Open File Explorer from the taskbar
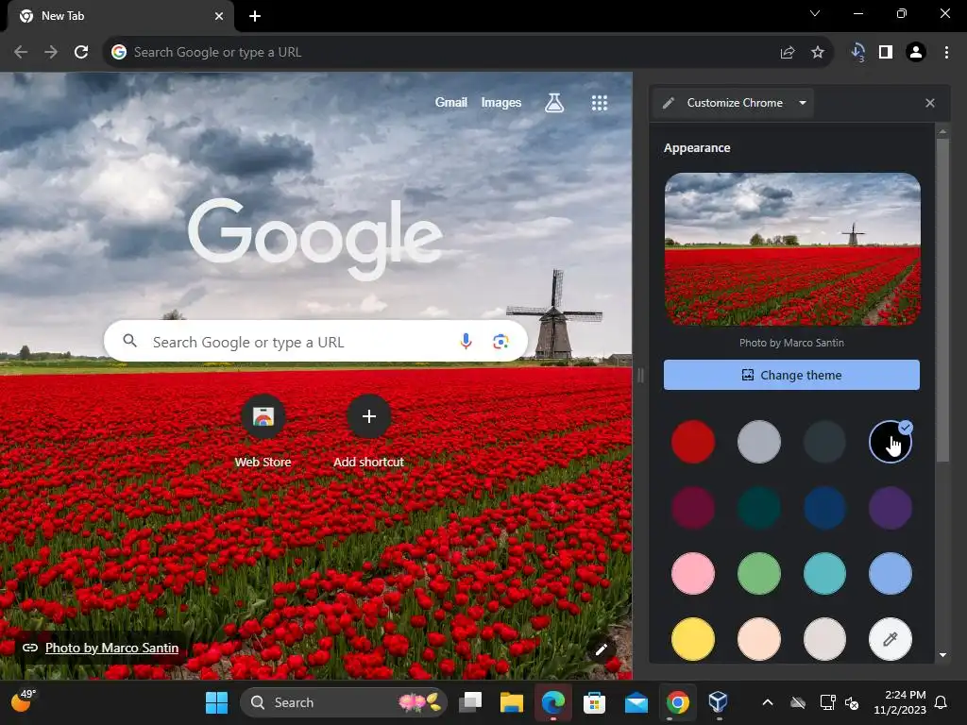Viewport: 967px width, 725px height. pyautogui.click(x=512, y=702)
